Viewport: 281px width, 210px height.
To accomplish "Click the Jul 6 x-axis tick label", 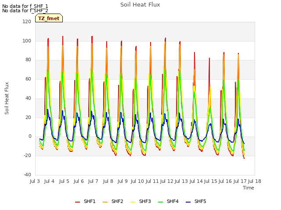I will click(x=79, y=181).
